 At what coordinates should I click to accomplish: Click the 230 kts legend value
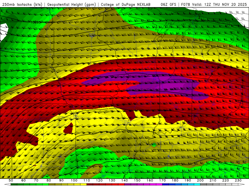(238, 180)
